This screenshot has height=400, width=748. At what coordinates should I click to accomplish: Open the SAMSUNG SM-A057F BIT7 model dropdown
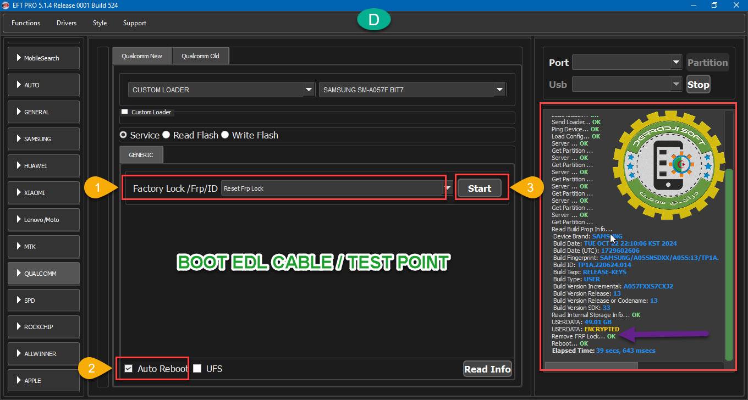412,90
